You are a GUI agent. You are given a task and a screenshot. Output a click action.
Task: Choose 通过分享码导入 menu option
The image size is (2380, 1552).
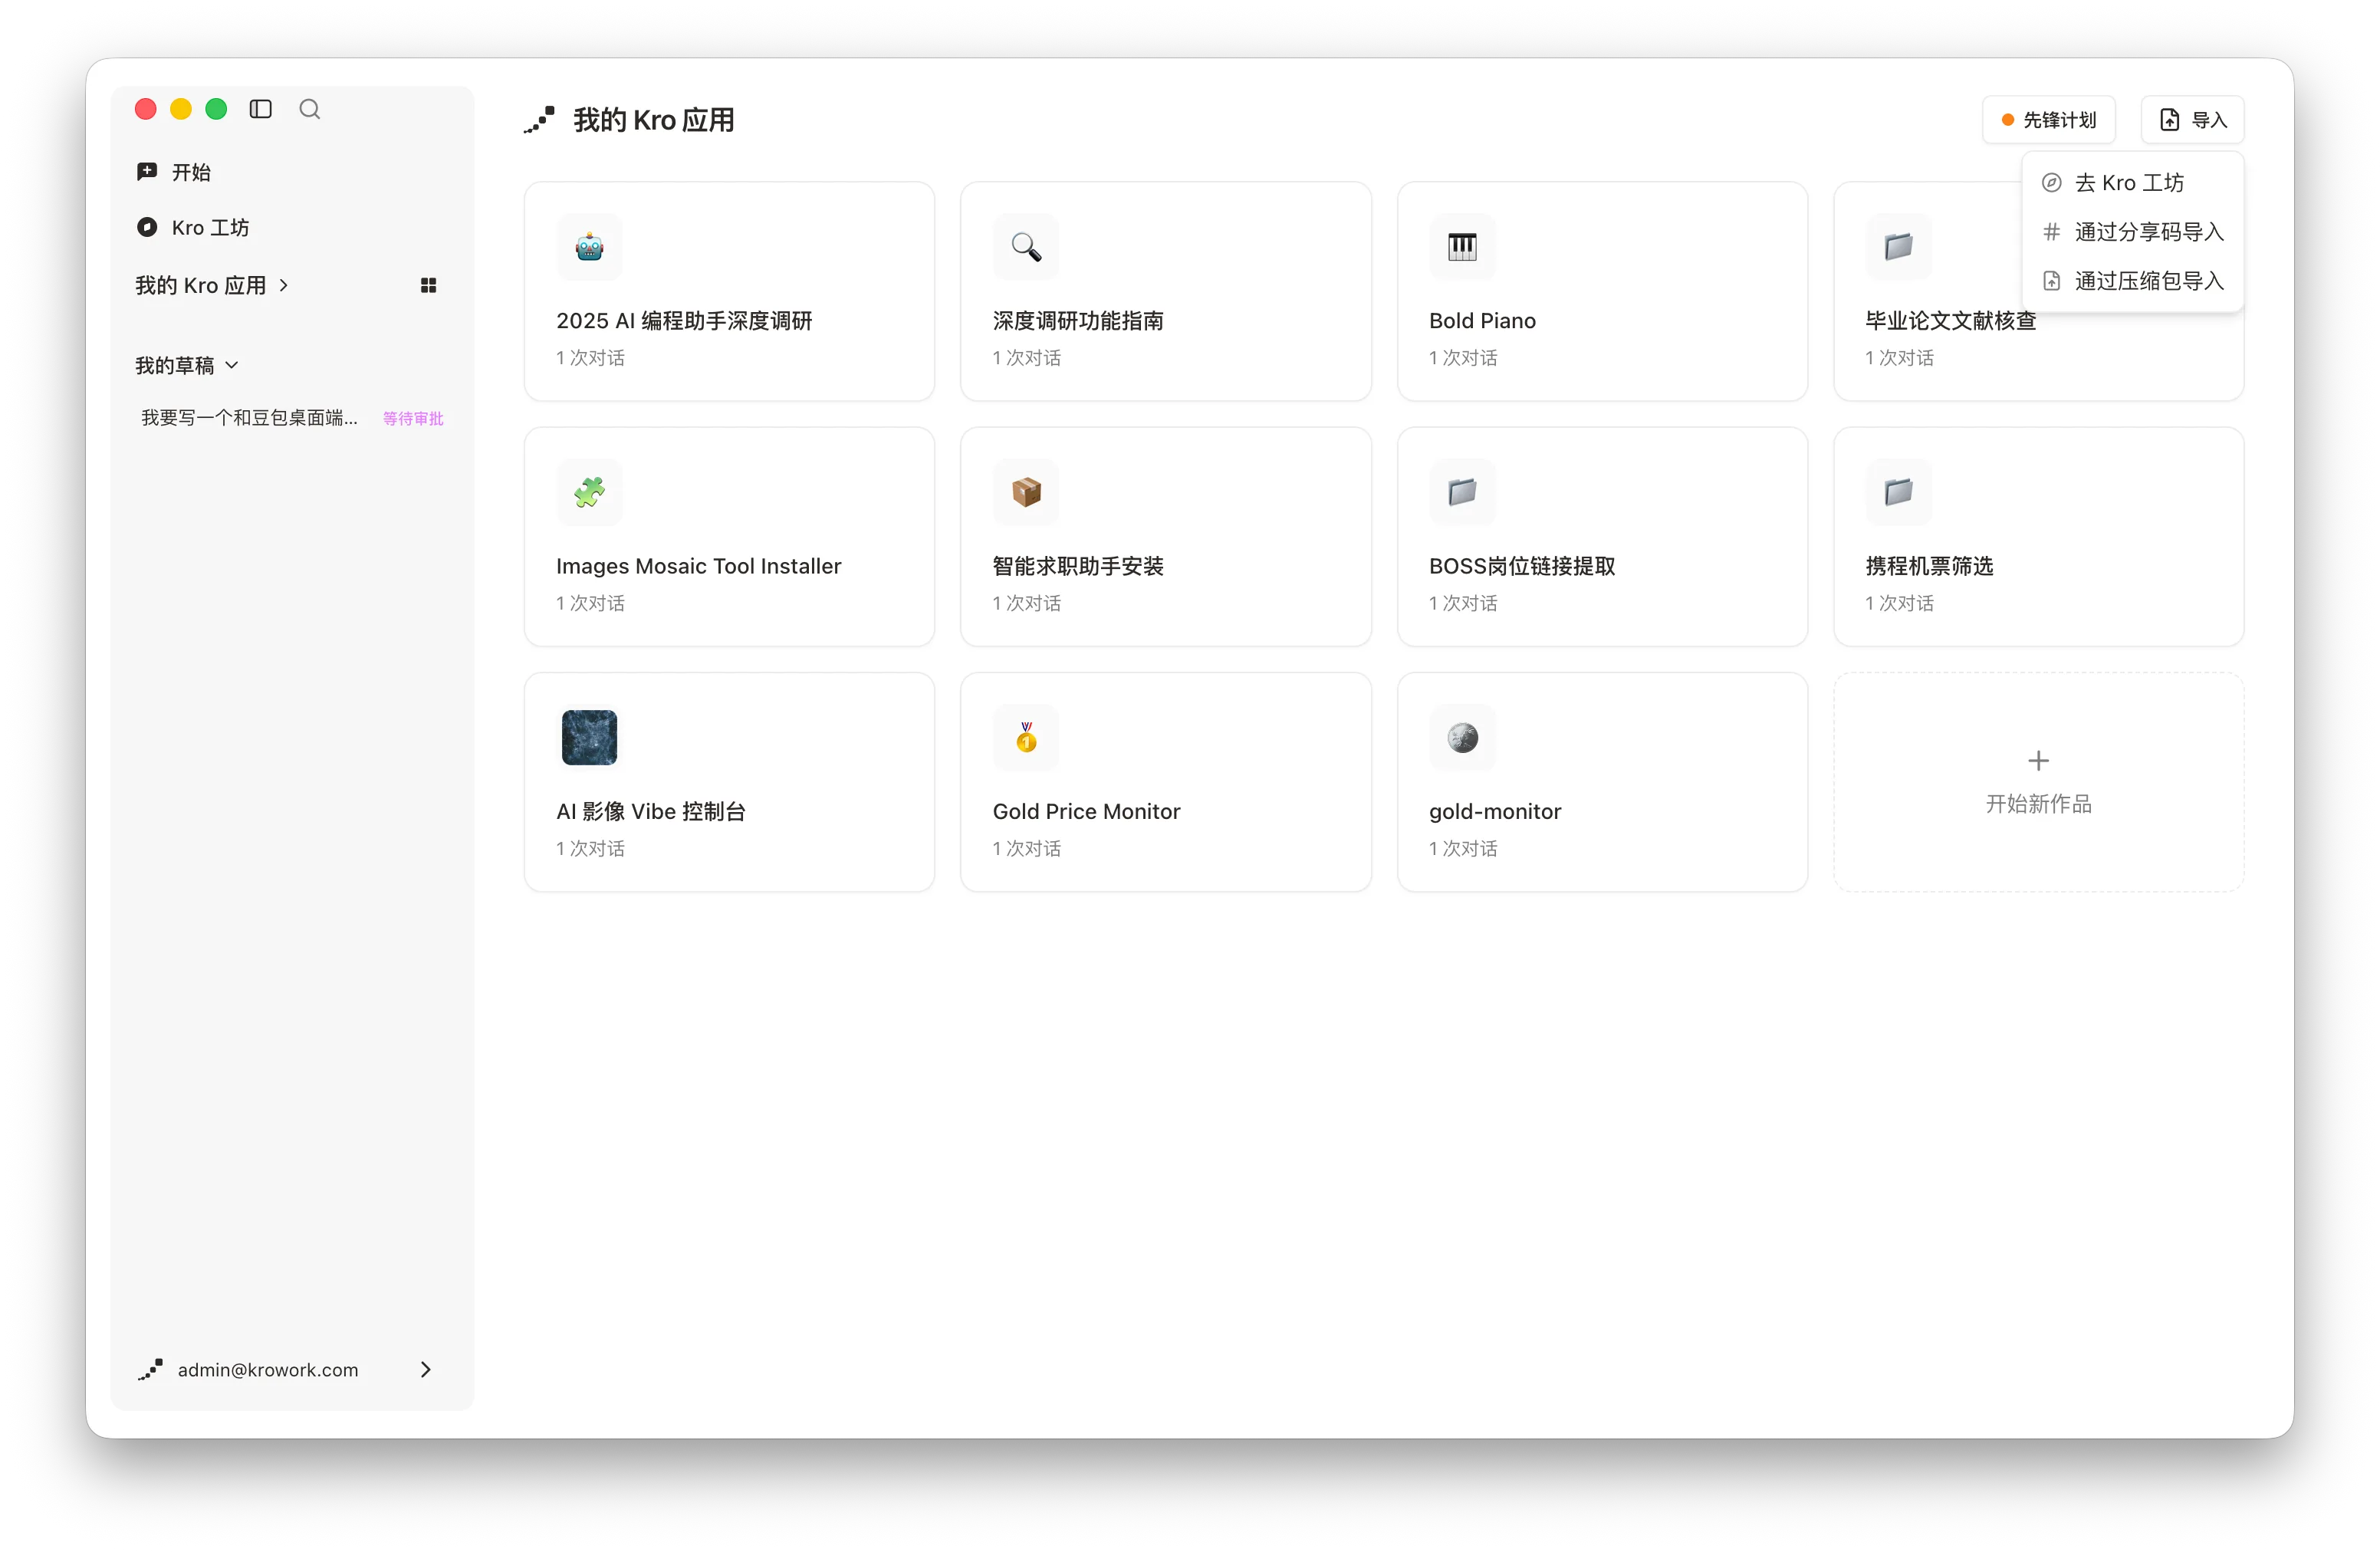[x=2132, y=232]
